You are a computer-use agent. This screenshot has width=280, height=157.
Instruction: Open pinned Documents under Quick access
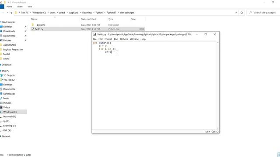coord(9,36)
